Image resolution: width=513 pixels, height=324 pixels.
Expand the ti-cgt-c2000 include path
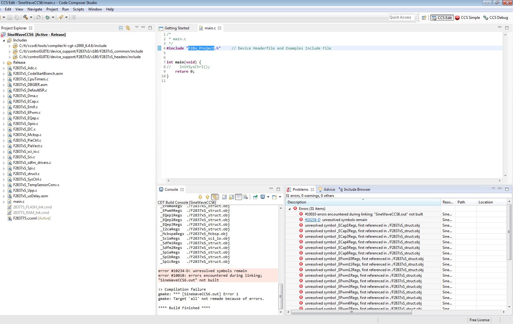(x=10, y=46)
